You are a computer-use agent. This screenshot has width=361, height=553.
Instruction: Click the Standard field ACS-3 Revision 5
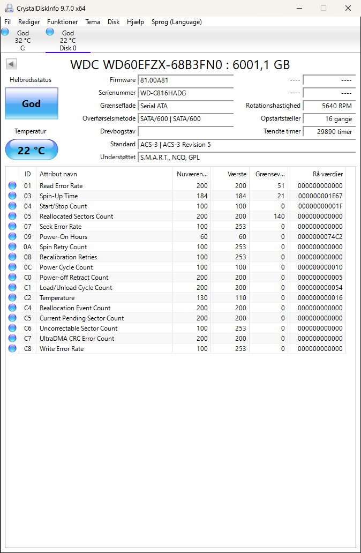click(x=246, y=145)
